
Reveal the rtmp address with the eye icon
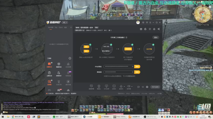click(x=133, y=67)
